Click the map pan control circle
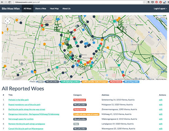169x131 pixels. [8, 21]
